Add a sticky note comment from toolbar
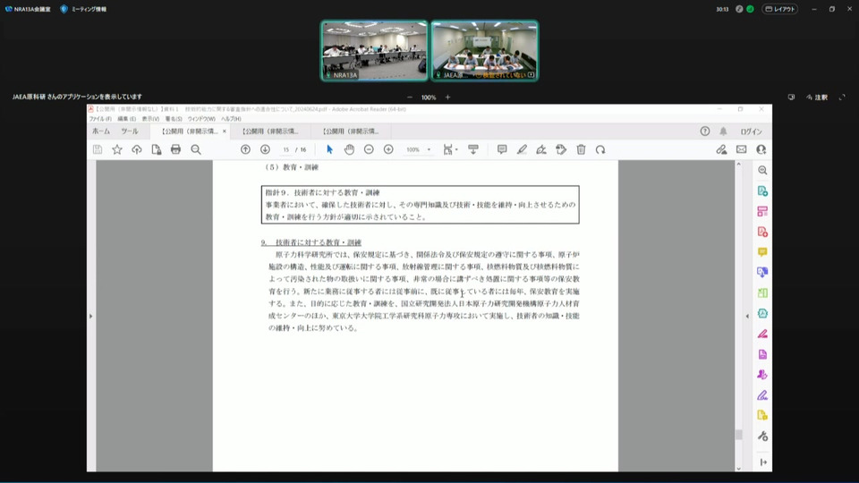 (502, 149)
